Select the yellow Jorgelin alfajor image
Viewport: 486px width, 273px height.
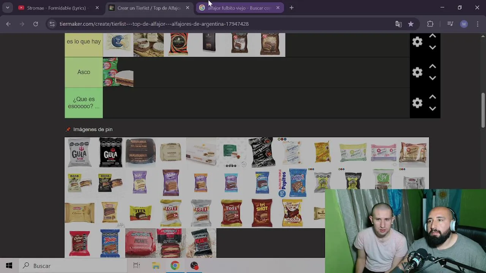click(323, 152)
